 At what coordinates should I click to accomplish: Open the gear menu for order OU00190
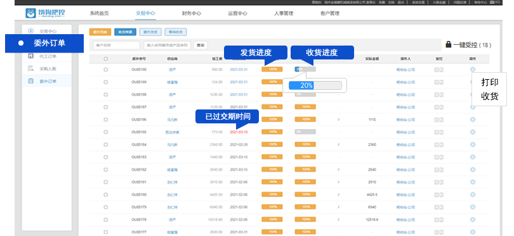[x=472, y=70]
